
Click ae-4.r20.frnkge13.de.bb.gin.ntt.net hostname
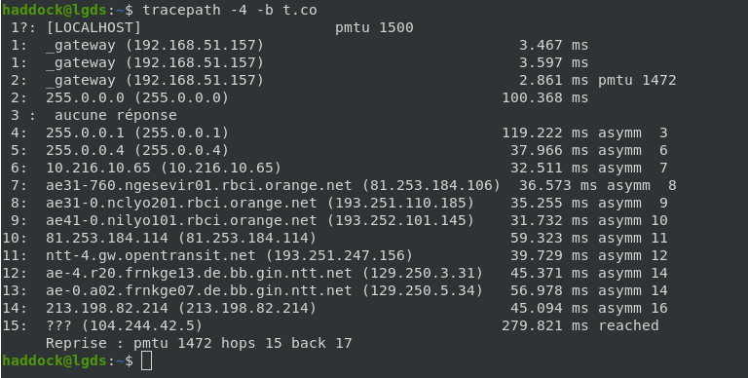(x=199, y=274)
